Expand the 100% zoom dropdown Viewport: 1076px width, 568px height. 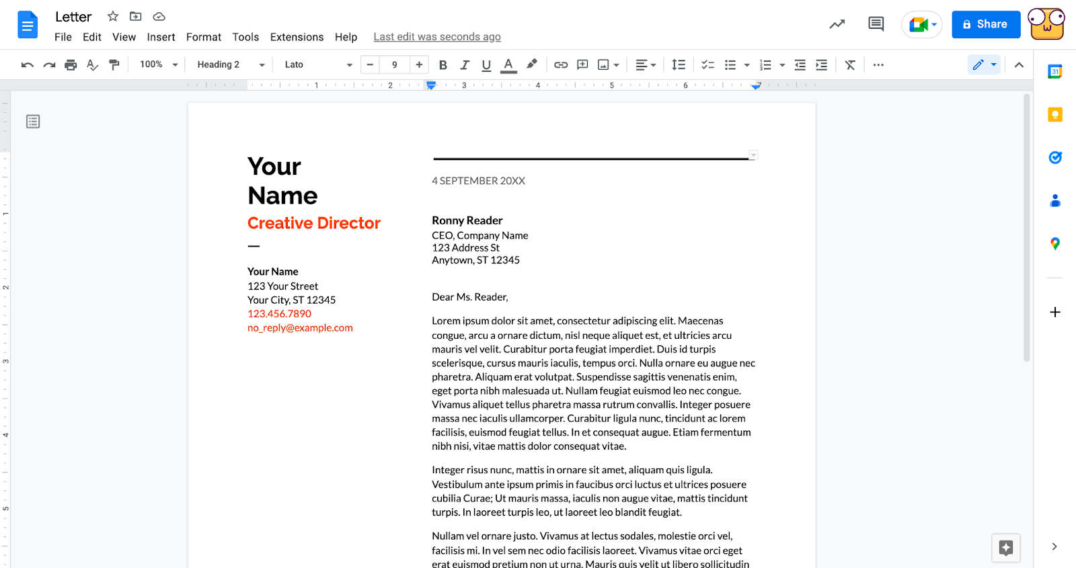159,65
